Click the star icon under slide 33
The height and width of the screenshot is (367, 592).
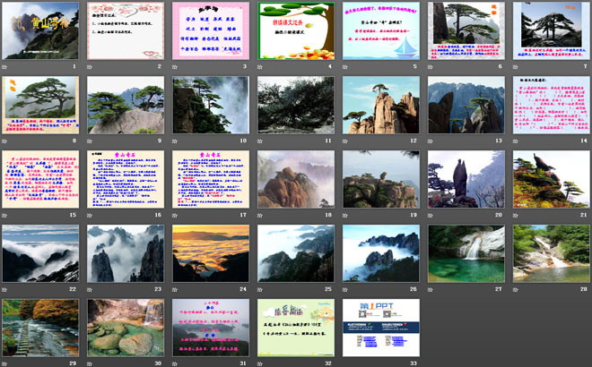tap(347, 363)
